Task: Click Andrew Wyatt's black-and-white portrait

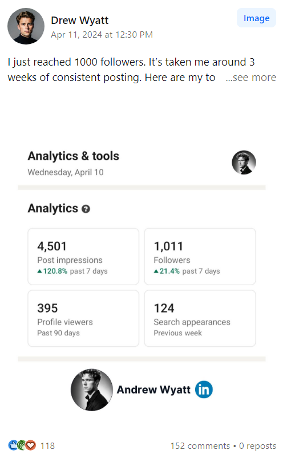Action: pos(92,390)
